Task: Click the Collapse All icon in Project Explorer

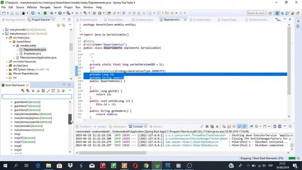Action: 59,25
